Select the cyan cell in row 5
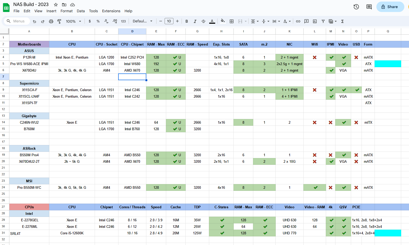 (x=388, y=64)
